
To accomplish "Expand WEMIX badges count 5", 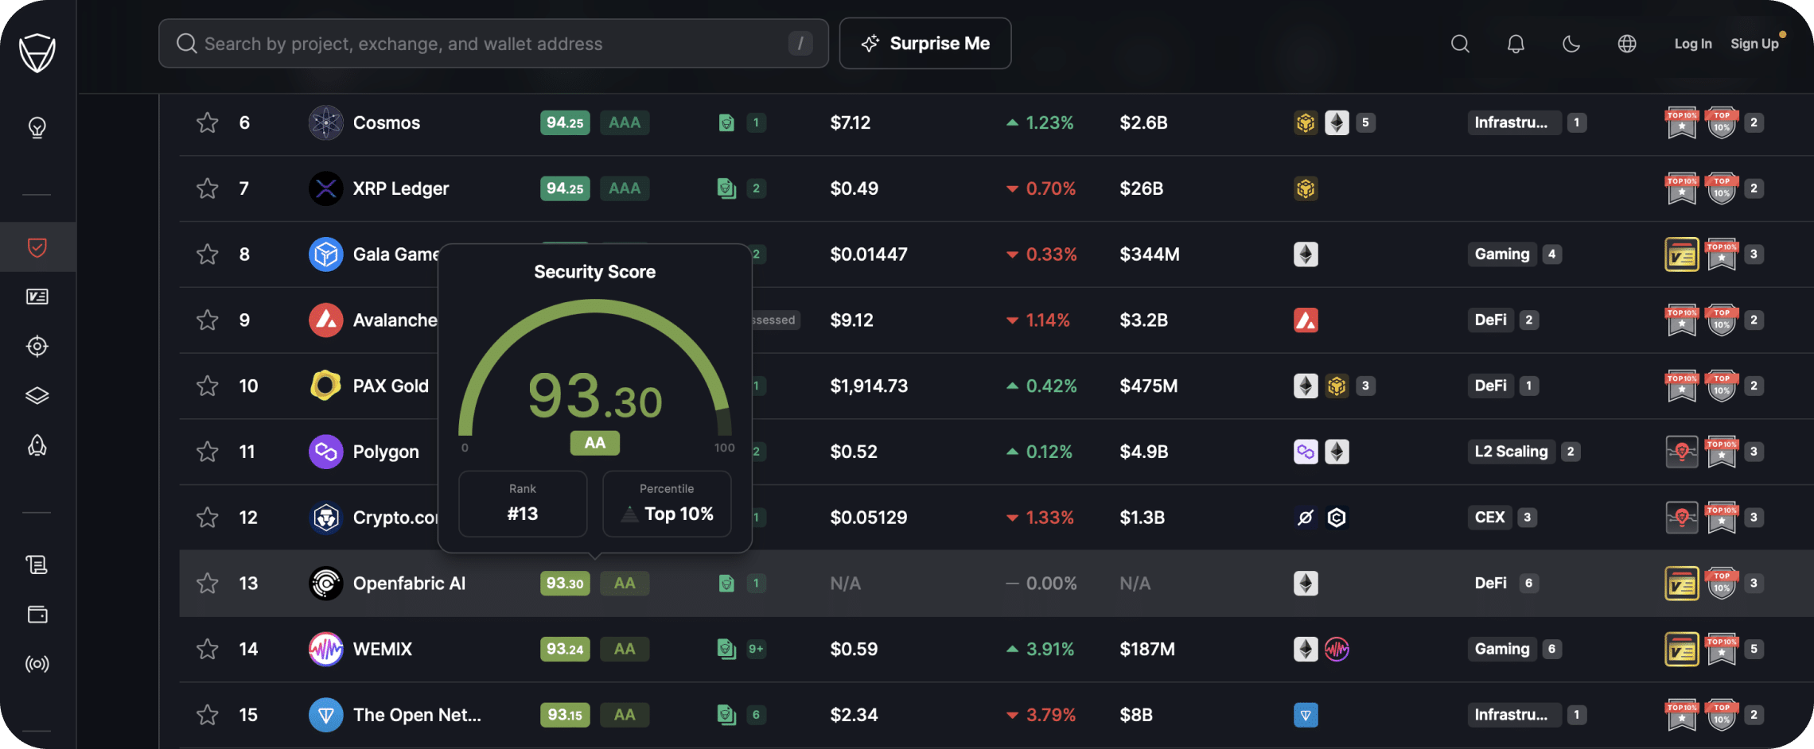I will tap(1754, 649).
